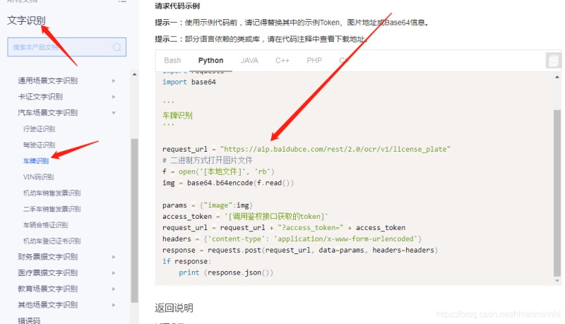Click the code block scroll-up arrow
Viewport: 565px width, 324px height.
[557, 76]
